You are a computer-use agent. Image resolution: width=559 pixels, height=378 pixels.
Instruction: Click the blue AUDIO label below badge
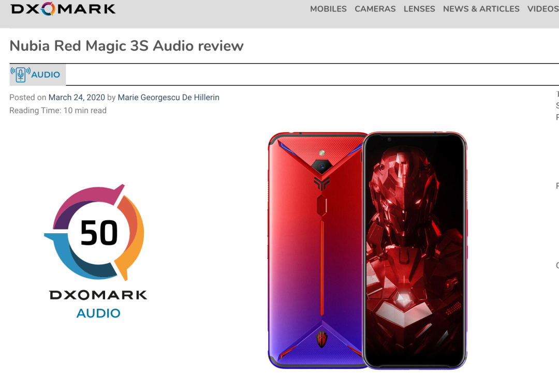pyautogui.click(x=98, y=313)
